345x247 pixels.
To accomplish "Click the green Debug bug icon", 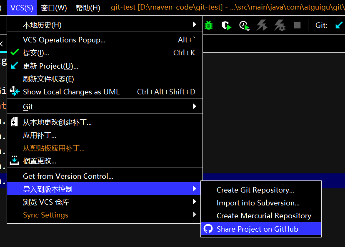I will coord(209,25).
